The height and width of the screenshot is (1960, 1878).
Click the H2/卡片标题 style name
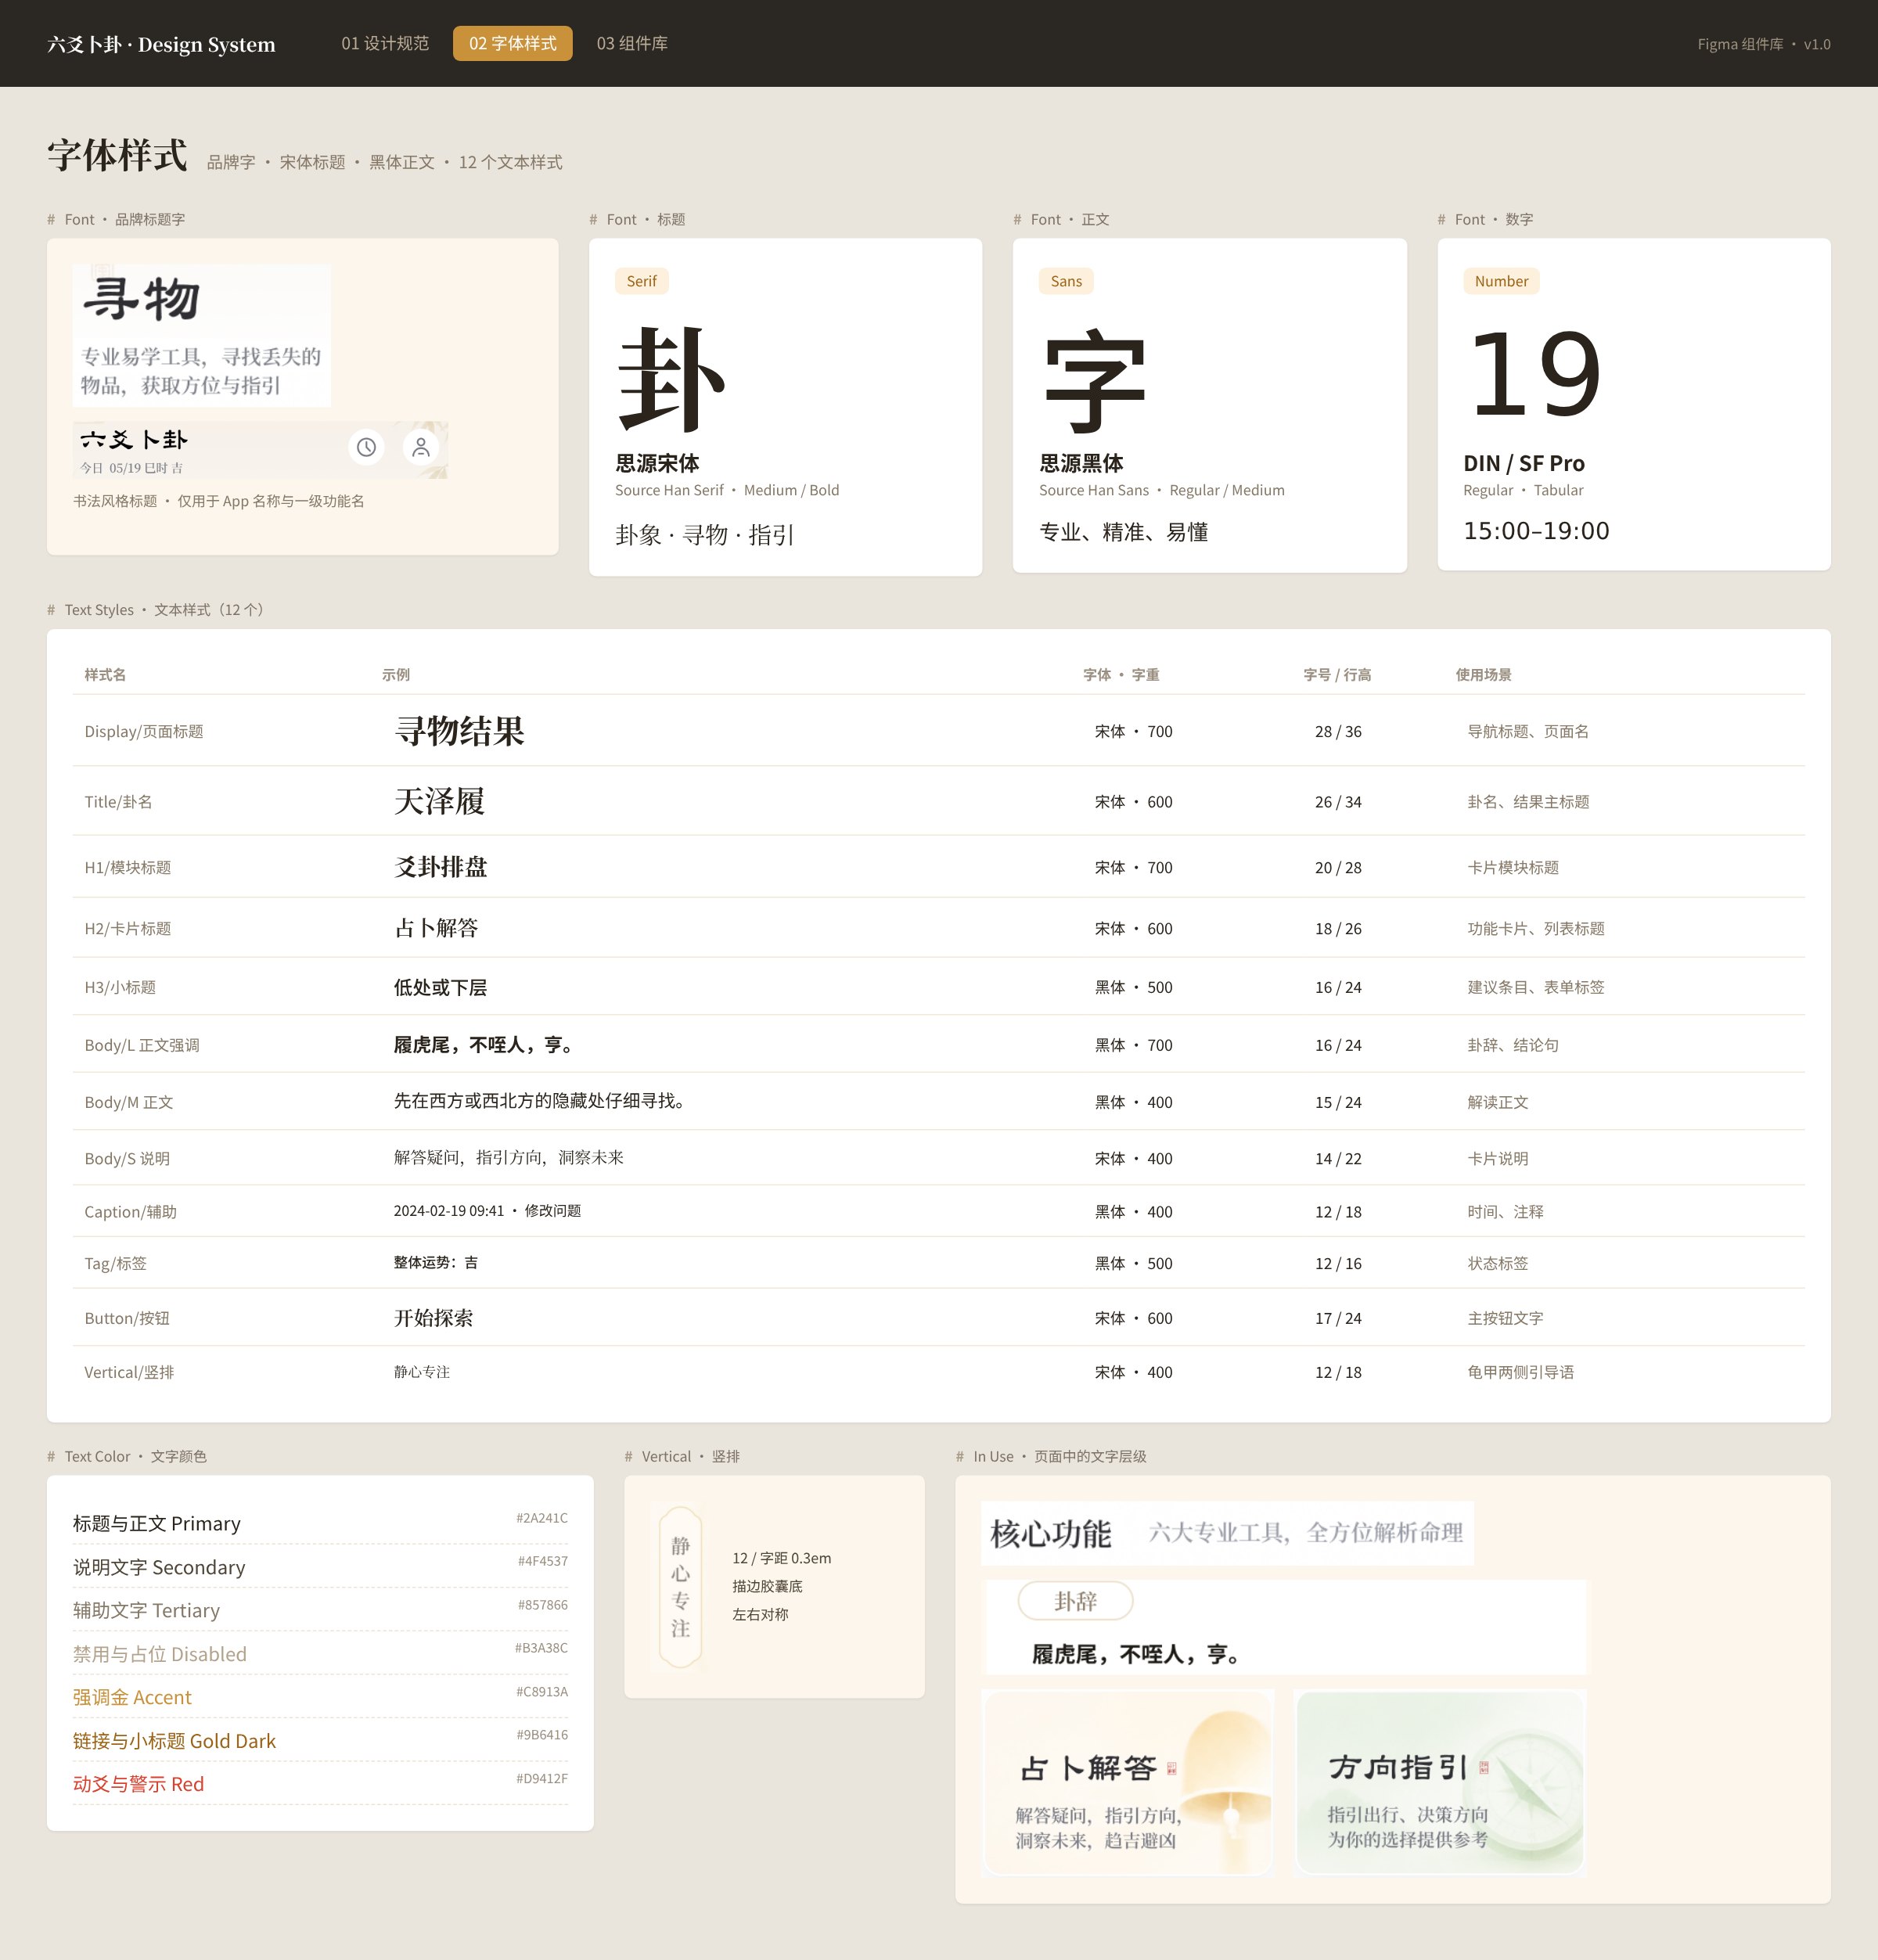[128, 928]
